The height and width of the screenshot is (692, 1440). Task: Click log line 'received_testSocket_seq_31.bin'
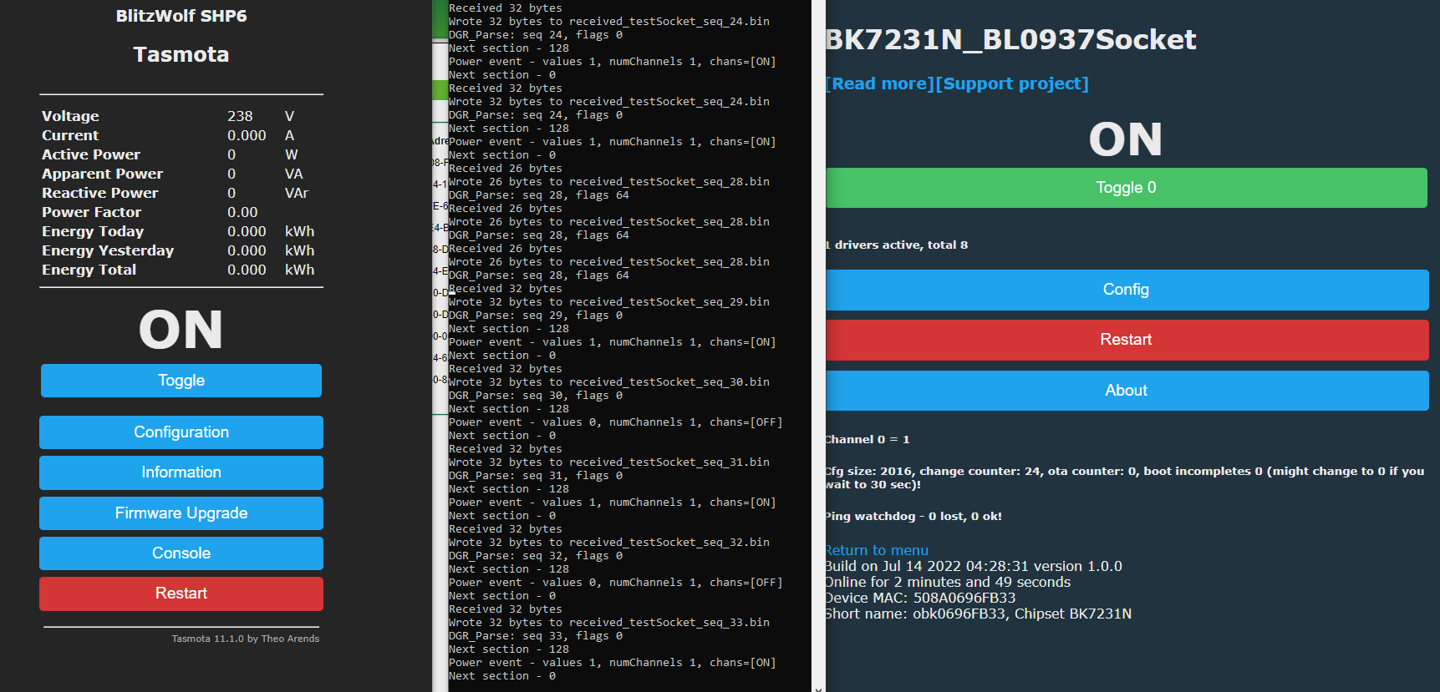point(609,462)
